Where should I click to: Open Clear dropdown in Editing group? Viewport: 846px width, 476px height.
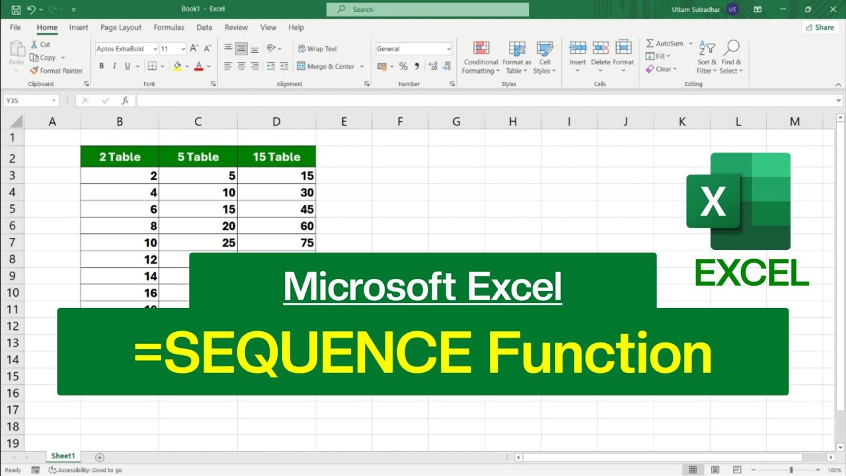tap(661, 69)
